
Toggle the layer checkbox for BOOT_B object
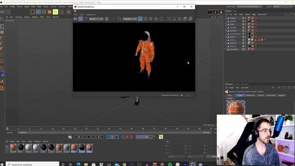[243, 43]
